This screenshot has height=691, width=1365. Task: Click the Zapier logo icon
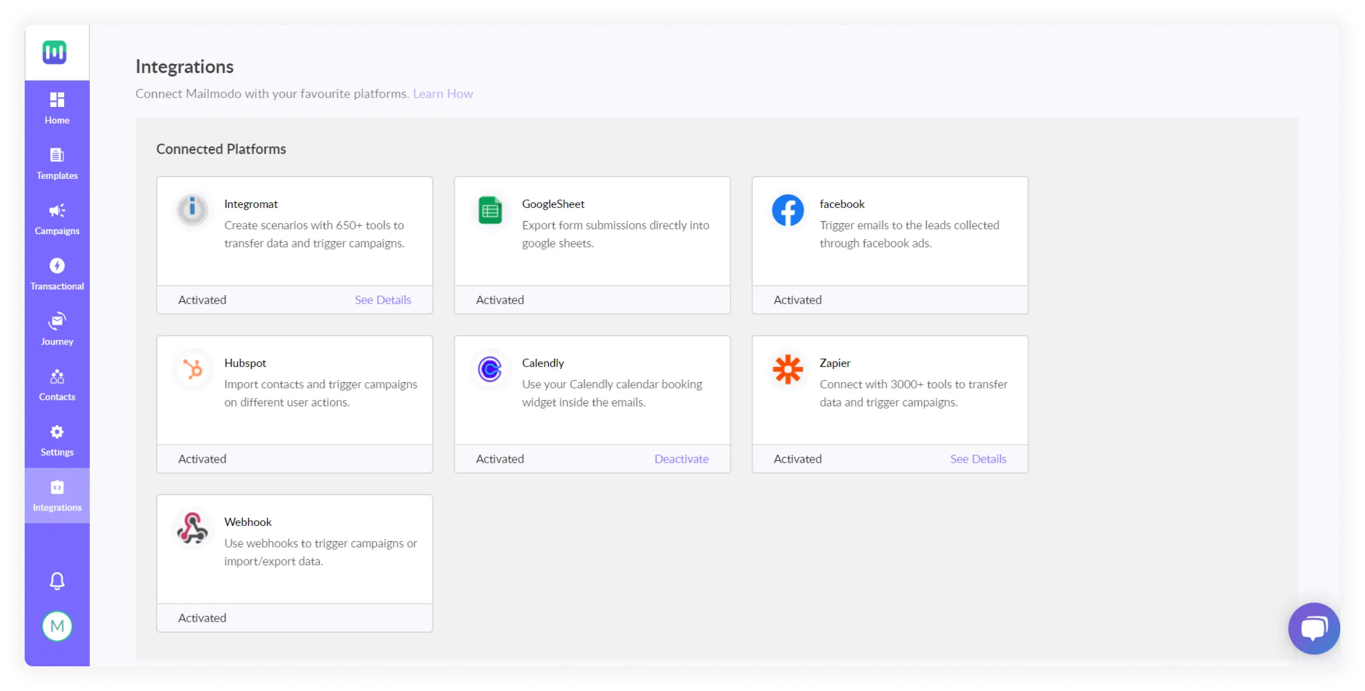click(x=788, y=369)
